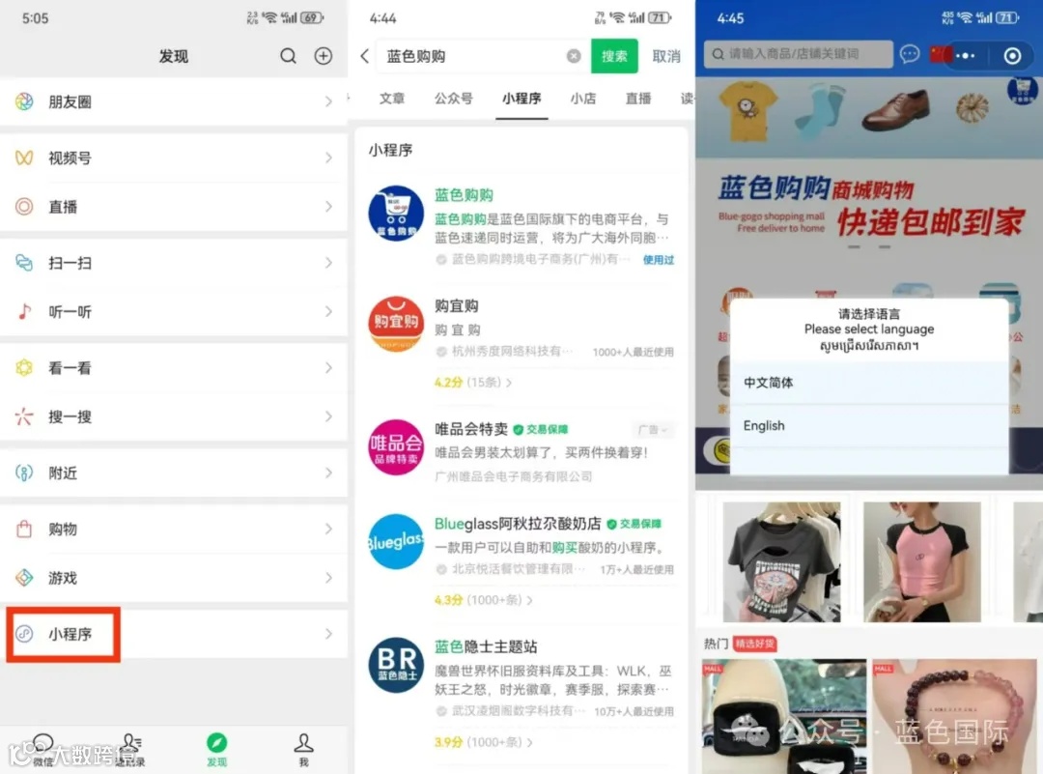
Task: Expand the 扫一扫 row chevron
Action: tap(328, 263)
